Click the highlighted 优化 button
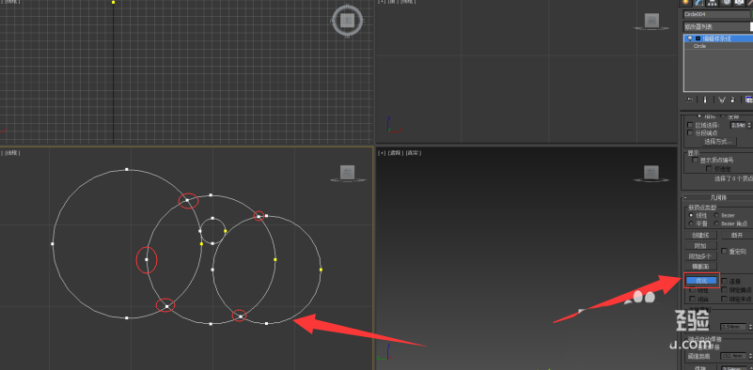Viewport: 753px width, 370px height. tap(701, 281)
